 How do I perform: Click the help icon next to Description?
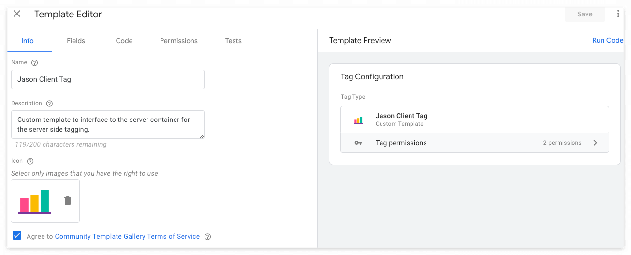[x=49, y=104]
